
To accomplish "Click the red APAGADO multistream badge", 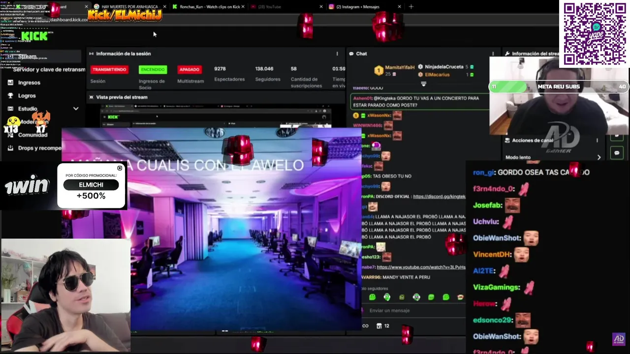I will [189, 69].
